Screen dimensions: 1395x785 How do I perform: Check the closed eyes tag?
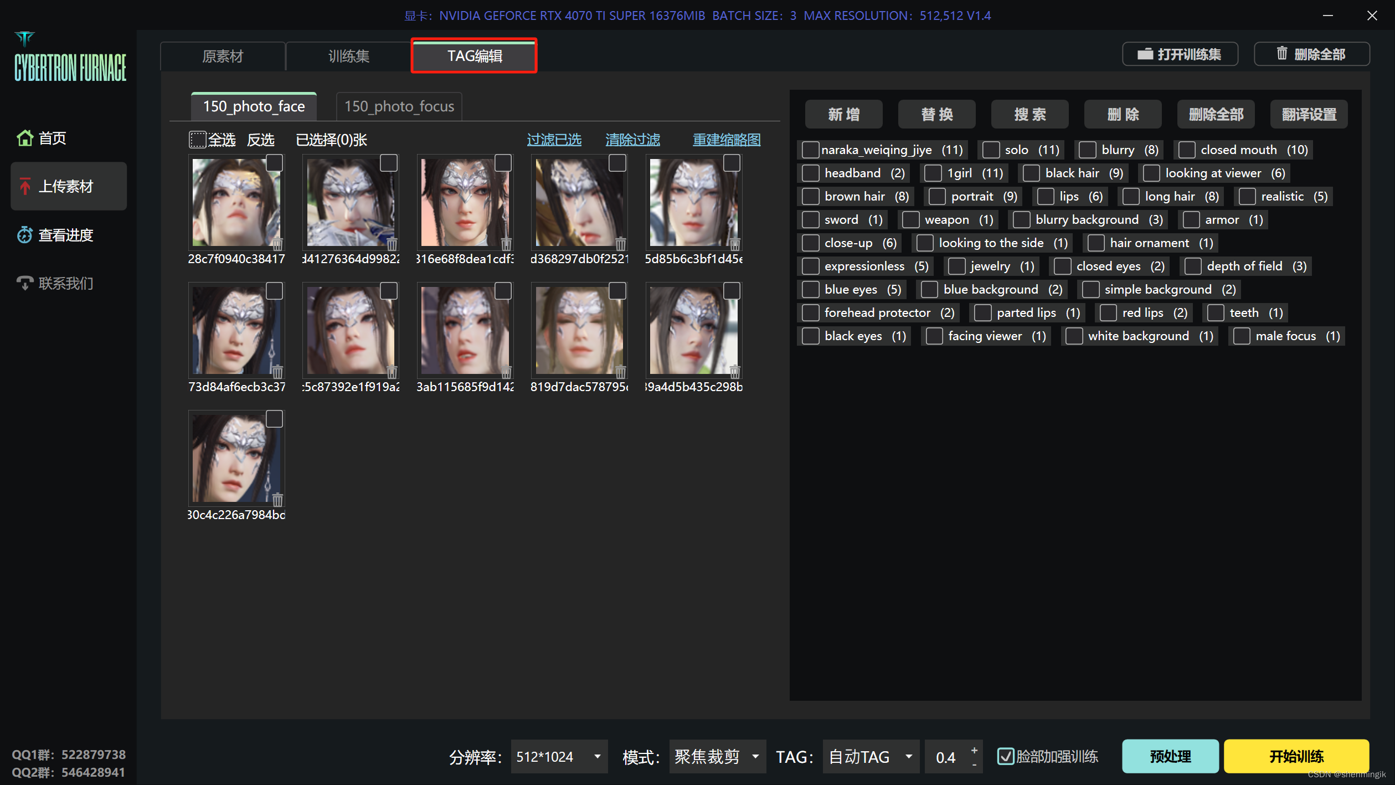click(1062, 266)
